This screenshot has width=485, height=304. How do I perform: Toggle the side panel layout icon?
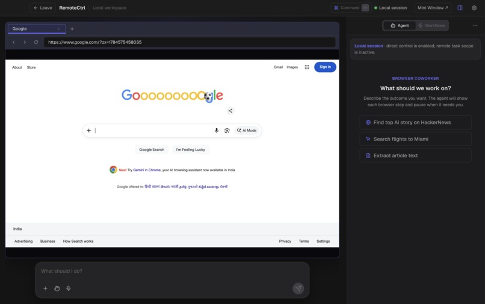(460, 8)
